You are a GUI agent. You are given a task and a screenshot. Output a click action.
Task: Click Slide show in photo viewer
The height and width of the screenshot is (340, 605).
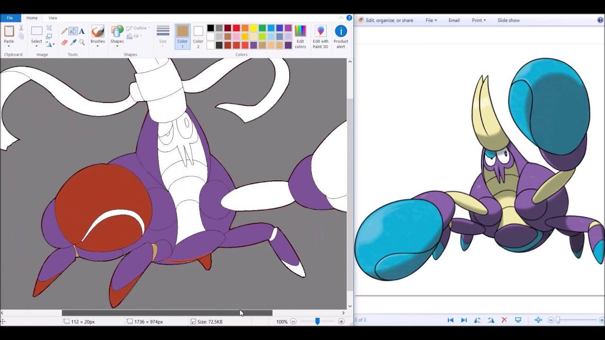[509, 20]
